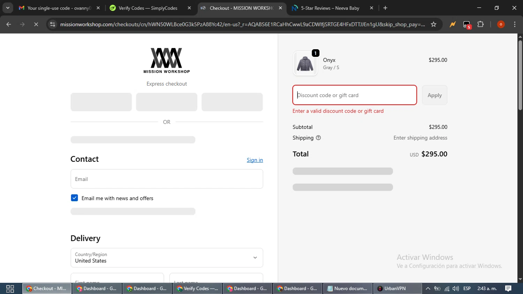This screenshot has width=523, height=294.
Task: Open the UrbanVPN taskbar item
Action: [398, 288]
